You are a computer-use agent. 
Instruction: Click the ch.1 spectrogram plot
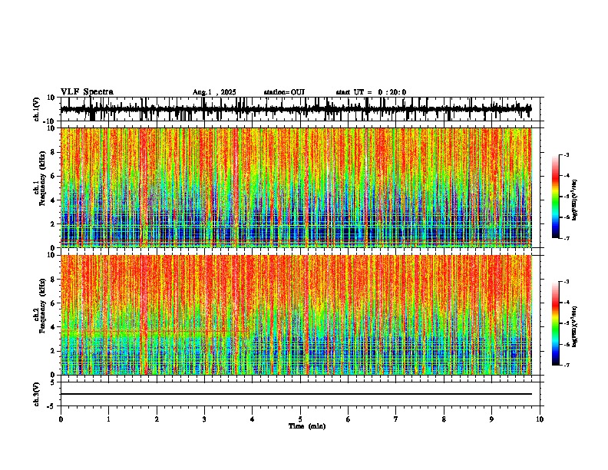click(296, 187)
